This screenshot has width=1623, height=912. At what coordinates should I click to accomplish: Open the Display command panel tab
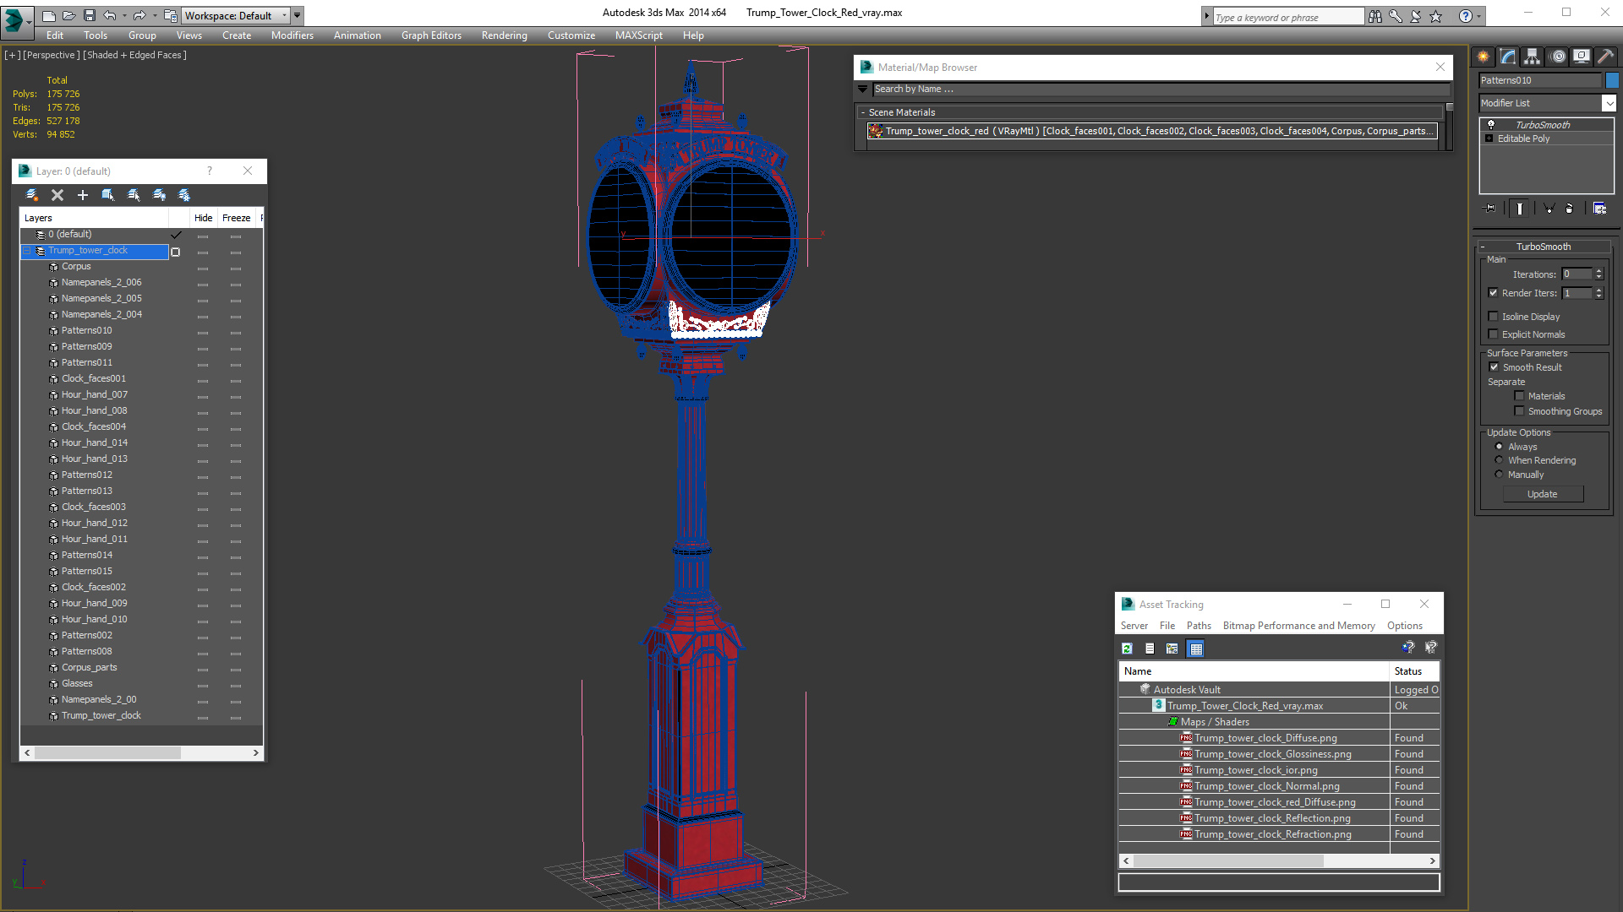[1582, 57]
